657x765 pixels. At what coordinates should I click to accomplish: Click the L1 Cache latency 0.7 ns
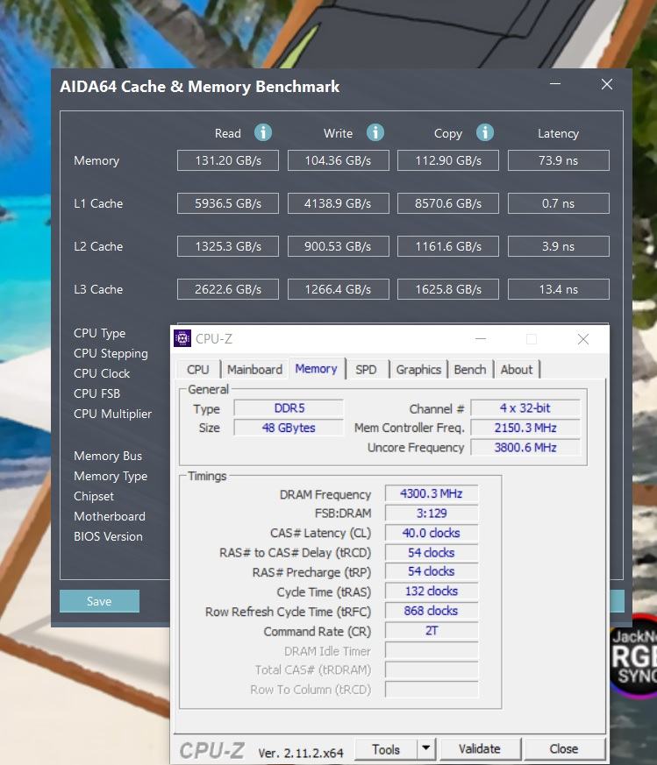[x=559, y=203]
